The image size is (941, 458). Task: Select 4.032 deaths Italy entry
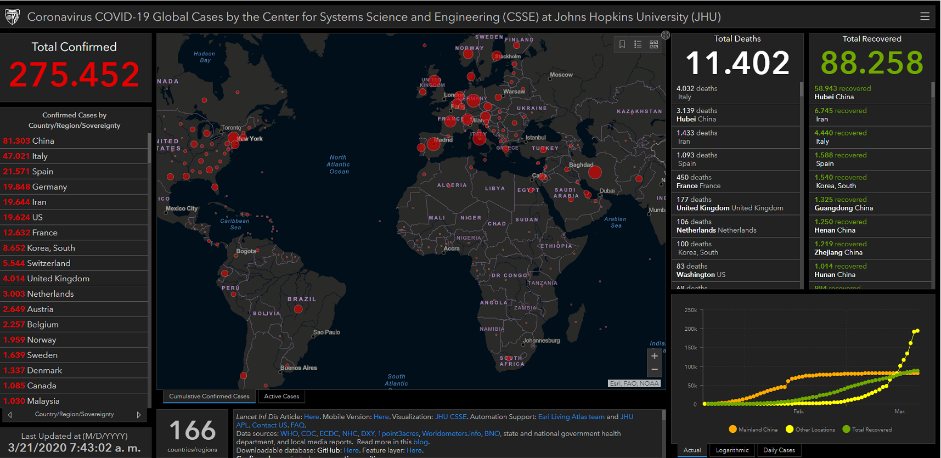pos(736,93)
